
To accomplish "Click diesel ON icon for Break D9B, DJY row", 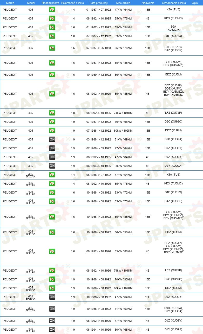I will point(52,309).
